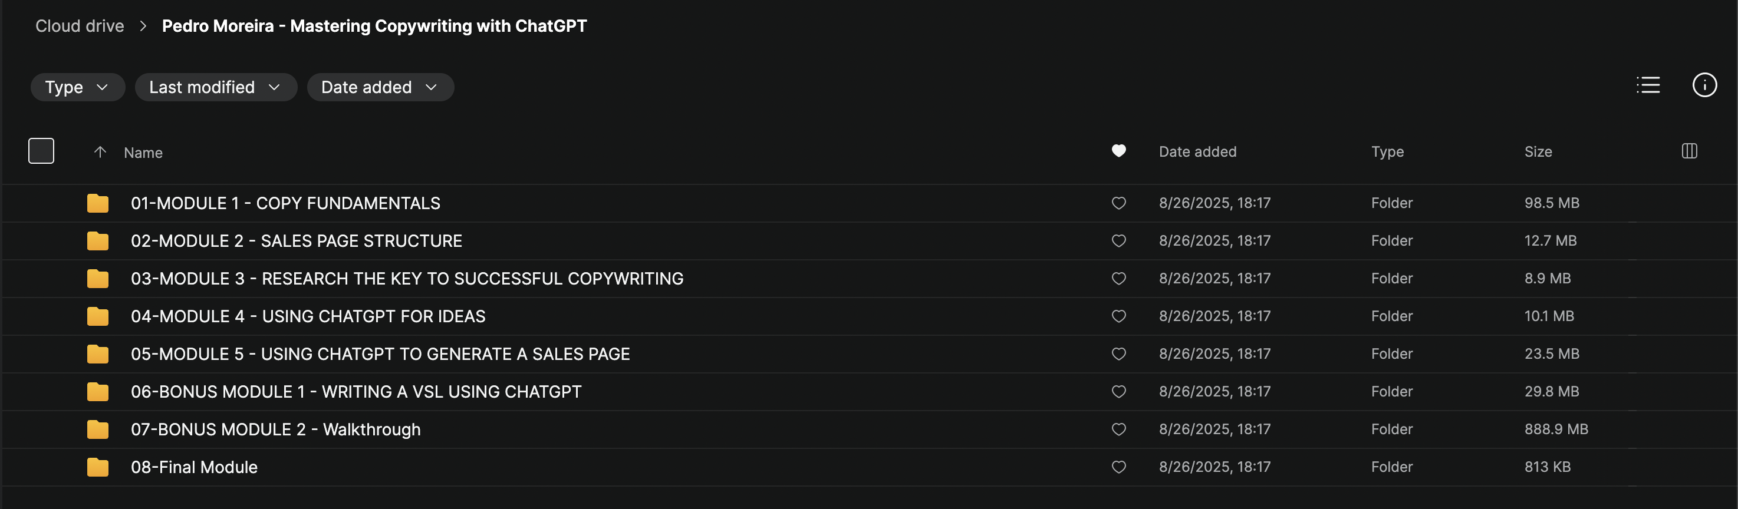Click the favorites heart column header
Image resolution: width=1738 pixels, height=509 pixels.
pos(1118,151)
